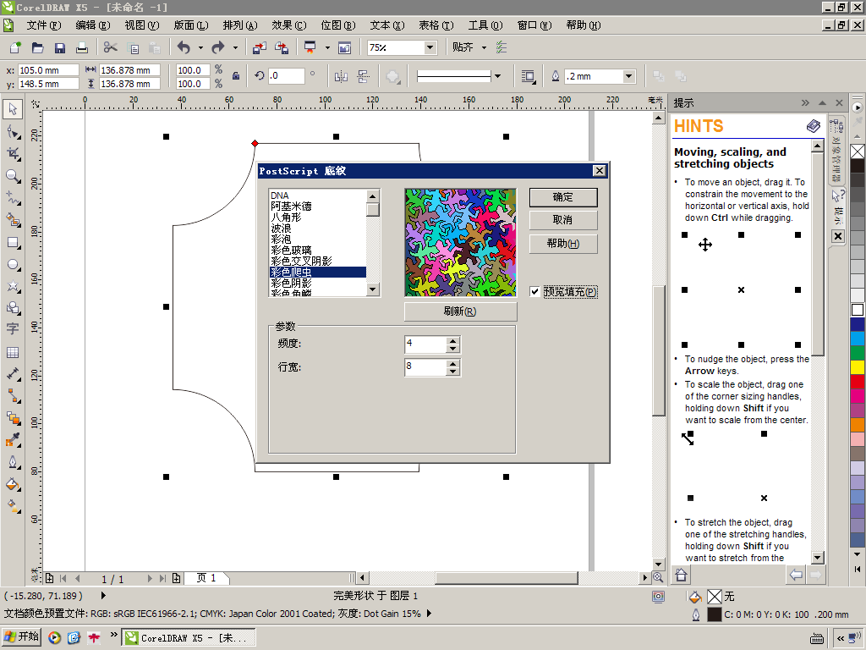Viewport: 866px width, 650px height.
Task: Click the Redo arrow icon
Action: pyautogui.click(x=218, y=47)
